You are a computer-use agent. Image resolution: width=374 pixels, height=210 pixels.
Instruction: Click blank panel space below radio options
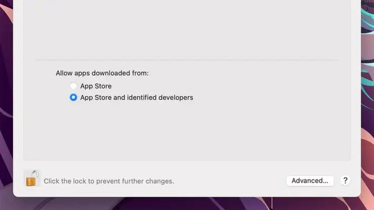[x=187, y=131]
